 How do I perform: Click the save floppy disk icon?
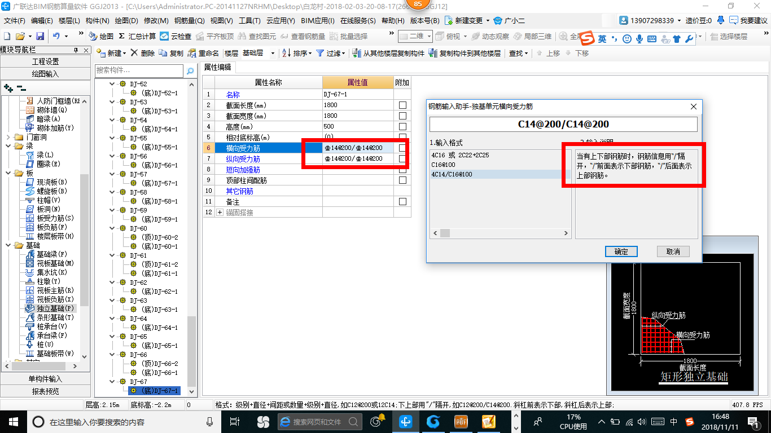[x=40, y=36]
